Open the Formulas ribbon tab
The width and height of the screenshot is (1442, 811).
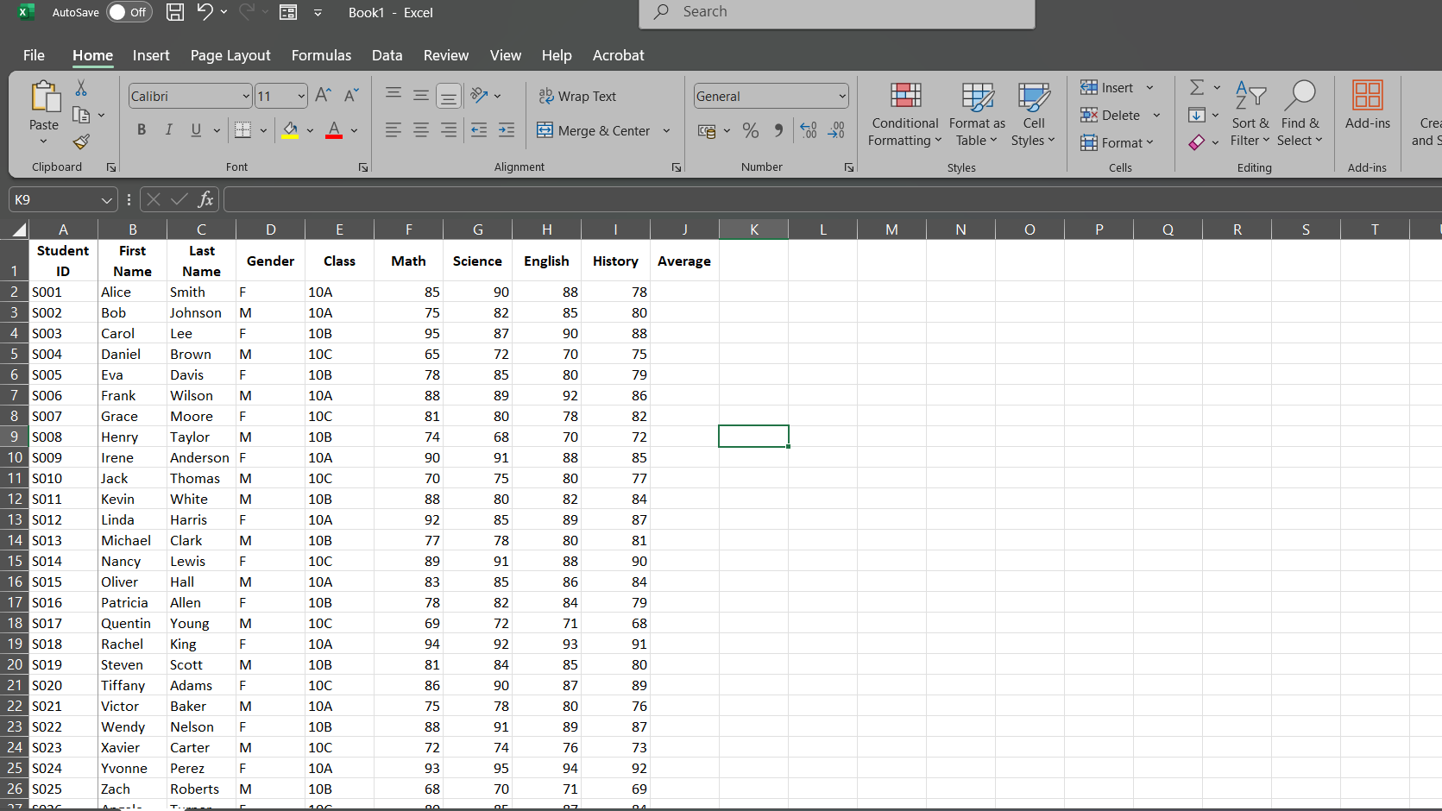click(x=321, y=55)
